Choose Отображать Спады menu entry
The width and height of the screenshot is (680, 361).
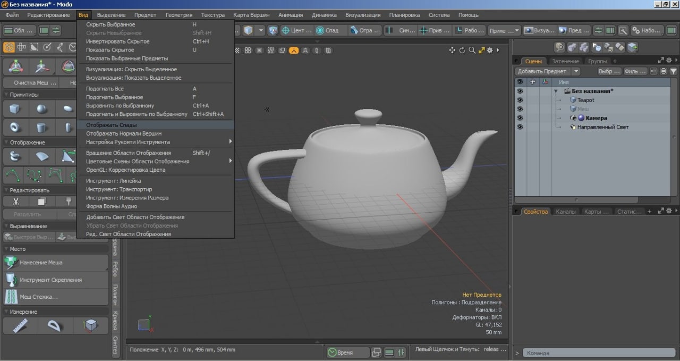click(x=112, y=125)
